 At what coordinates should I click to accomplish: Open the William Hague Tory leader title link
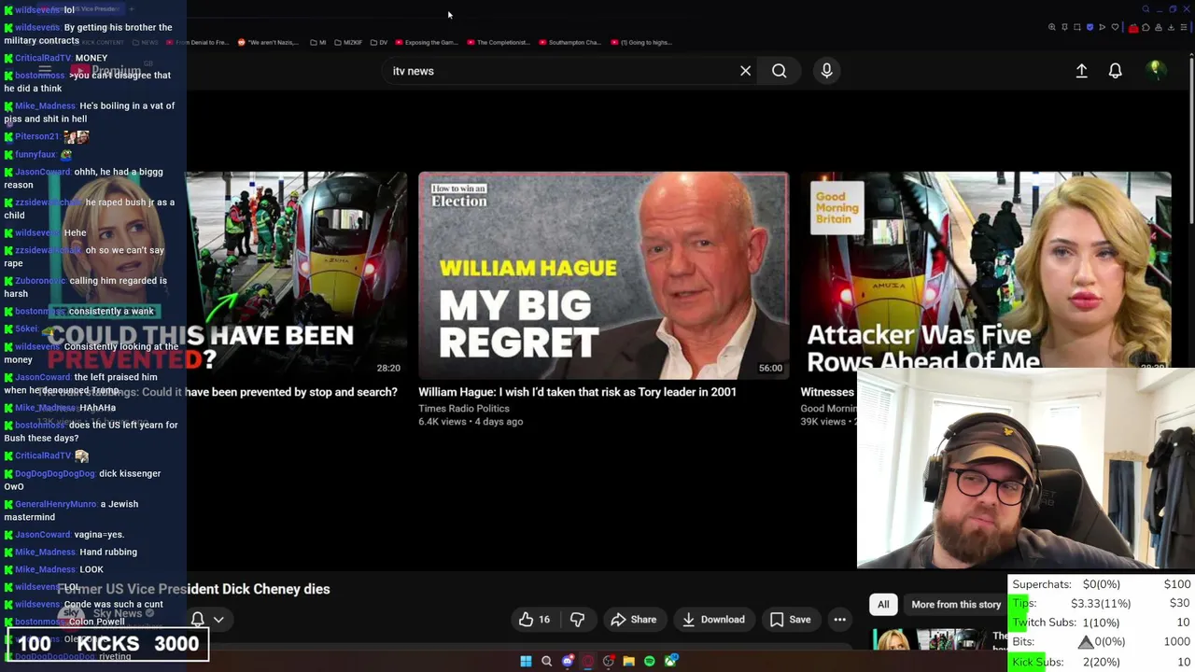tap(577, 392)
